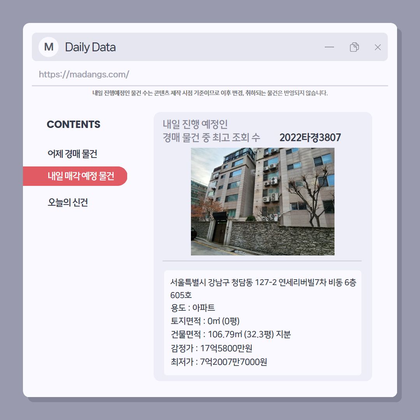420x420 pixels.
Task: Click the 내일 진행 예정인 경매 물건 heading
Action: tap(211, 131)
